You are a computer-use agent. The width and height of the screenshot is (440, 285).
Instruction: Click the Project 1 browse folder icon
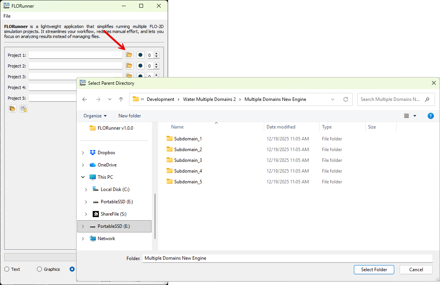click(x=129, y=55)
